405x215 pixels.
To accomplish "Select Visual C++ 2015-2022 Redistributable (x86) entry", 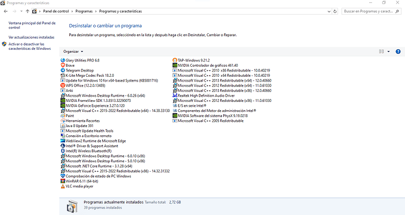I will (115, 171).
